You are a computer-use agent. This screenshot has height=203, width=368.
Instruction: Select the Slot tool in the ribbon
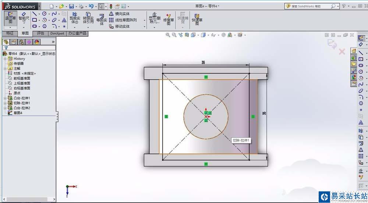pos(35,26)
